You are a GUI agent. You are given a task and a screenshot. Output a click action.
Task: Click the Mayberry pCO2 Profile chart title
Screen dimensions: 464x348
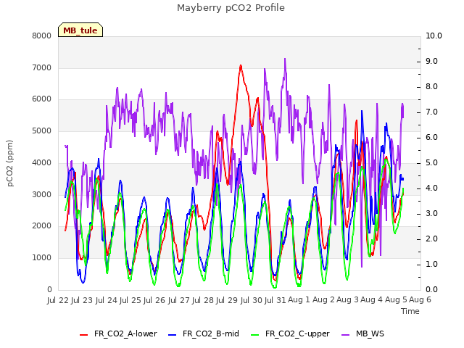click(231, 8)
